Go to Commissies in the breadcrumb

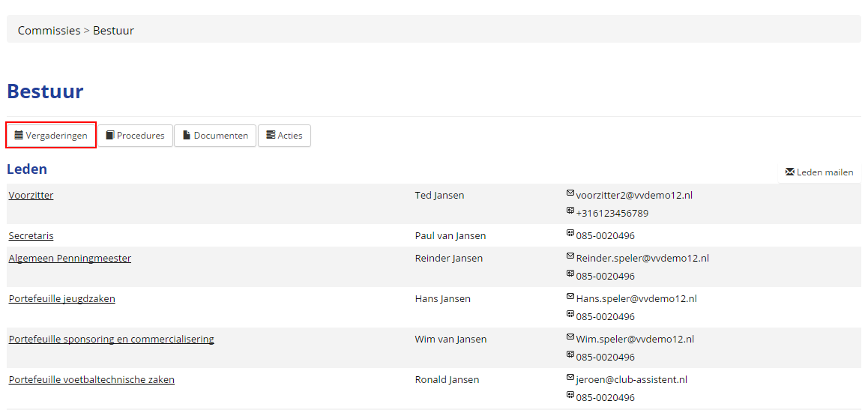coord(49,31)
